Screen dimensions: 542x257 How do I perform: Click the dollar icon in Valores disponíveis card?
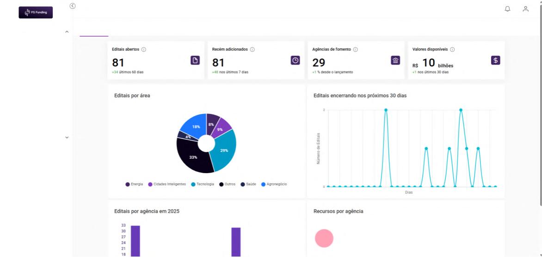(496, 60)
